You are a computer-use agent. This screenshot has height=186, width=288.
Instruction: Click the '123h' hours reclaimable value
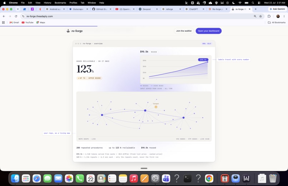point(85,69)
